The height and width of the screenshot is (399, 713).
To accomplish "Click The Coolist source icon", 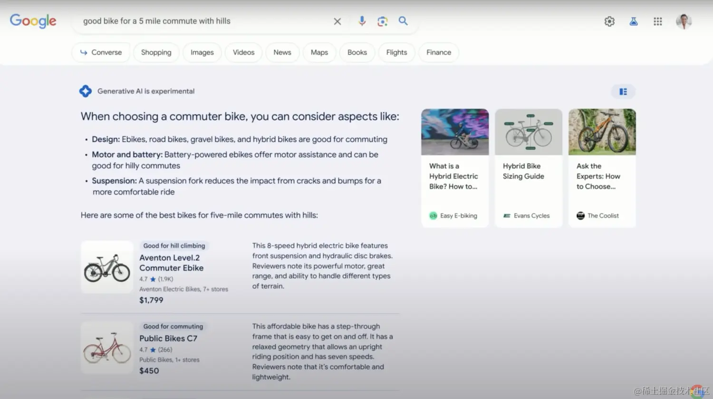I will pyautogui.click(x=580, y=216).
